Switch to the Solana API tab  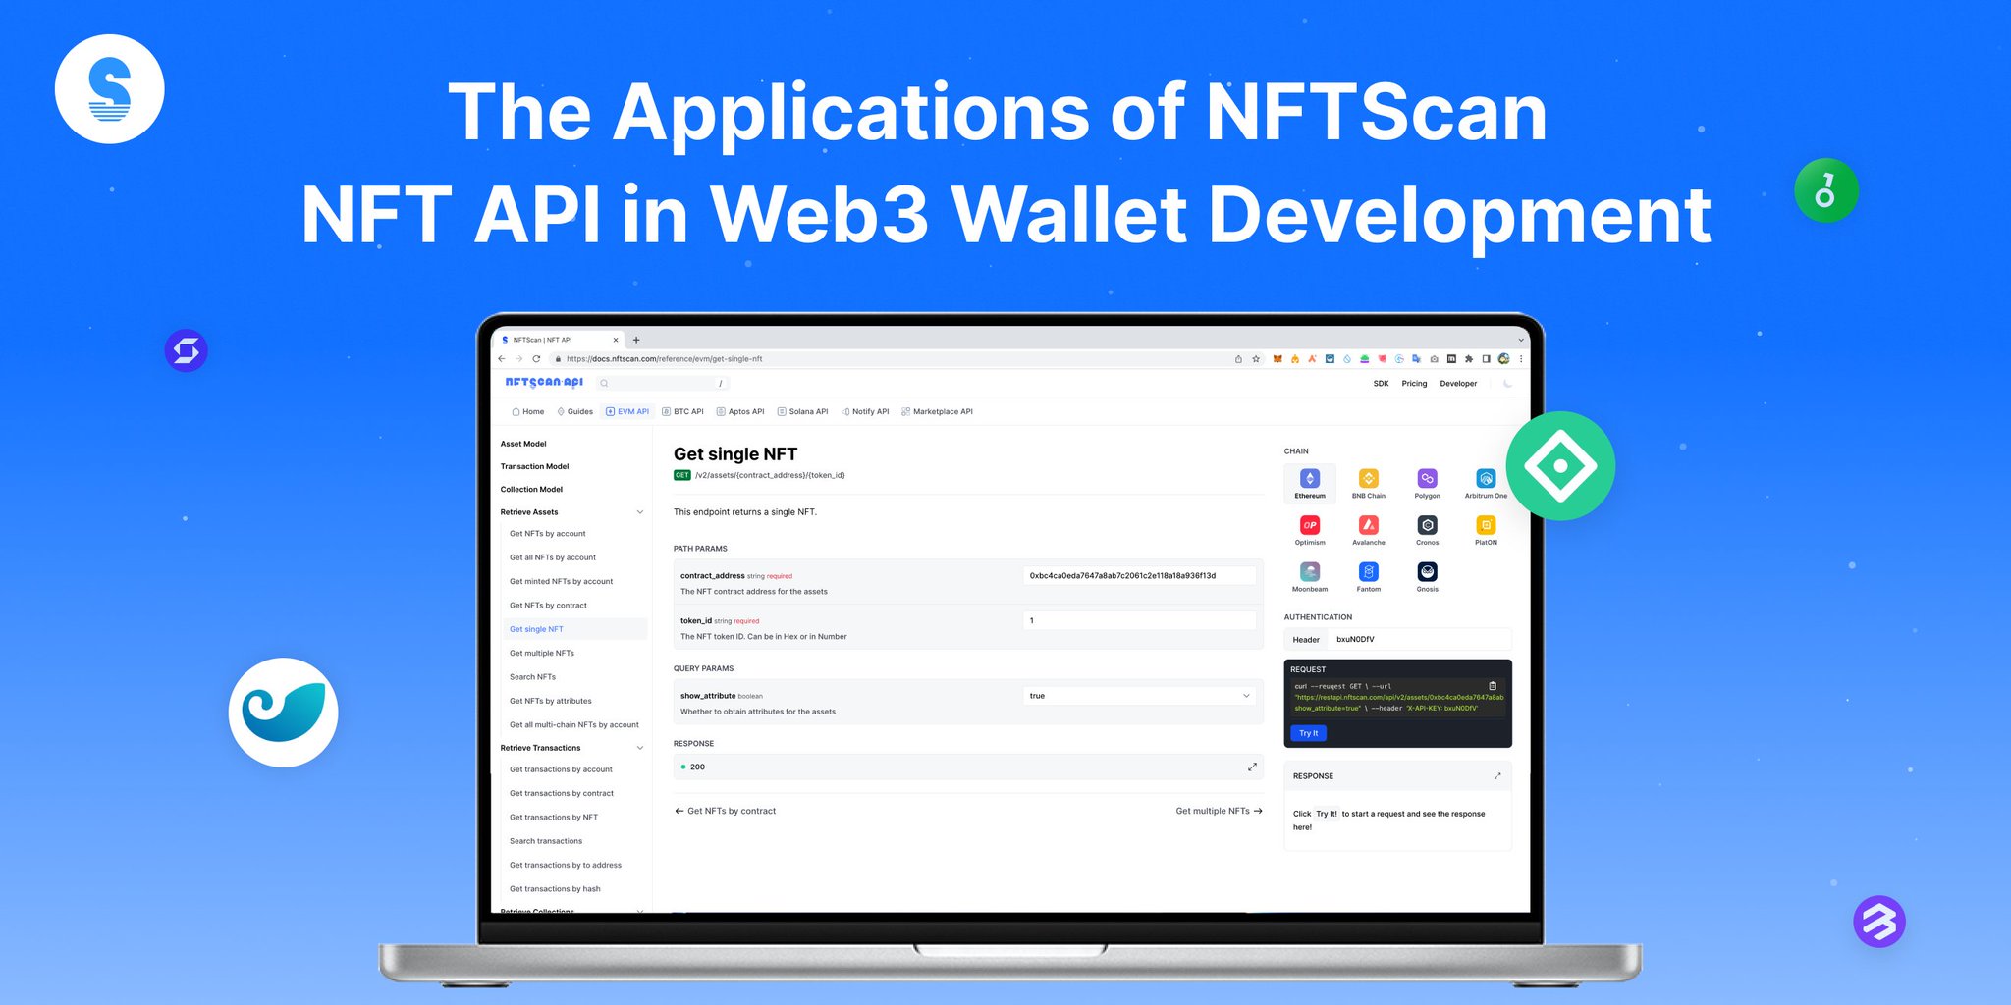pos(802,412)
